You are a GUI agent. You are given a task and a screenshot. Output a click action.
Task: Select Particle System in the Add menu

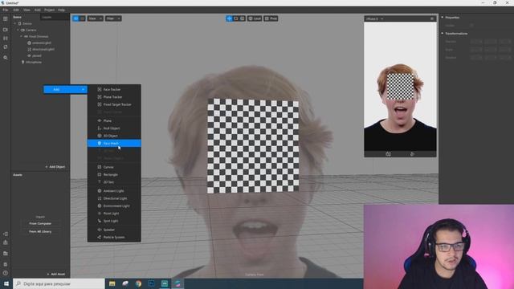pos(114,238)
